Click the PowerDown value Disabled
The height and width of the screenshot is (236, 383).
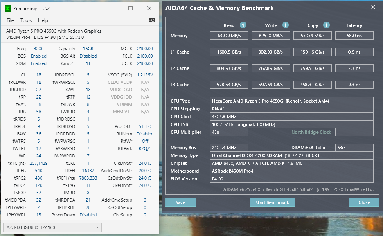coord(88,215)
